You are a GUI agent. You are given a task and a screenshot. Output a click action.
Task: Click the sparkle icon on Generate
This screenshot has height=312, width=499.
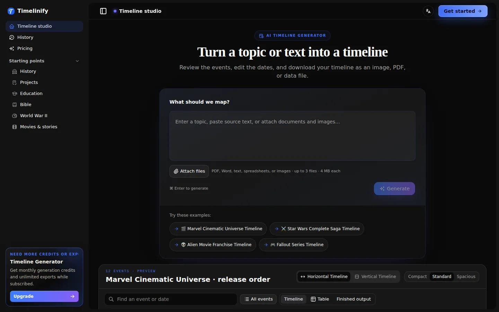382,189
